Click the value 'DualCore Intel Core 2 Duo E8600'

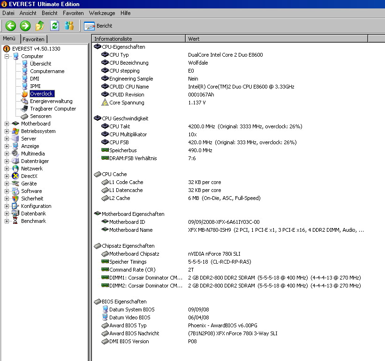click(226, 55)
